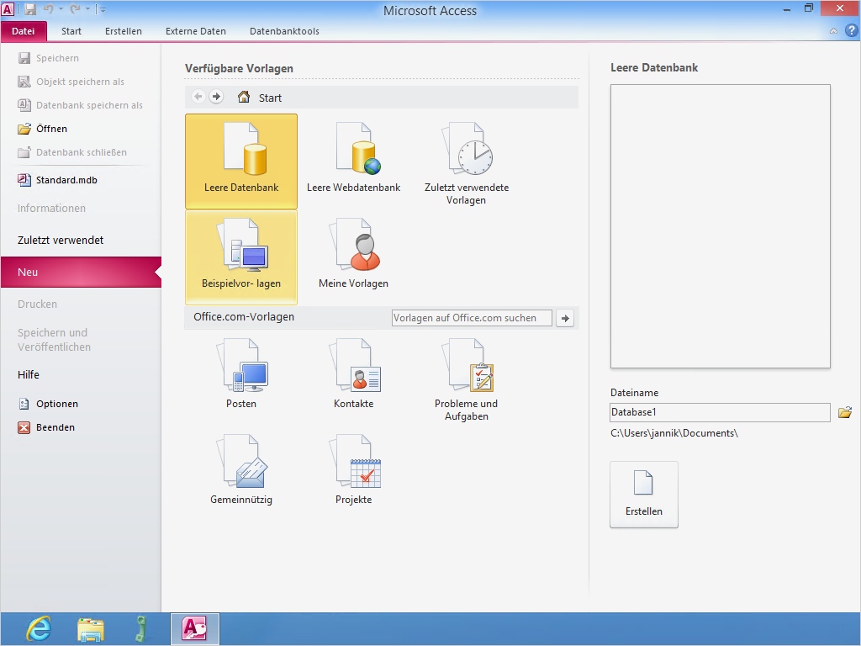The image size is (861, 646).
Task: Run Office.com template search arrow
Action: point(565,318)
